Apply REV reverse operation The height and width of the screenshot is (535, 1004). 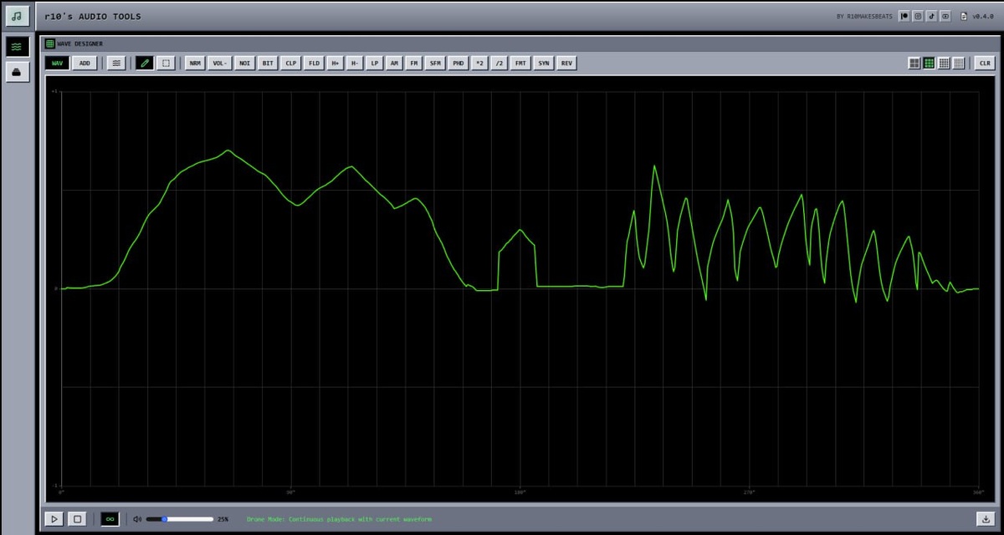coord(567,63)
